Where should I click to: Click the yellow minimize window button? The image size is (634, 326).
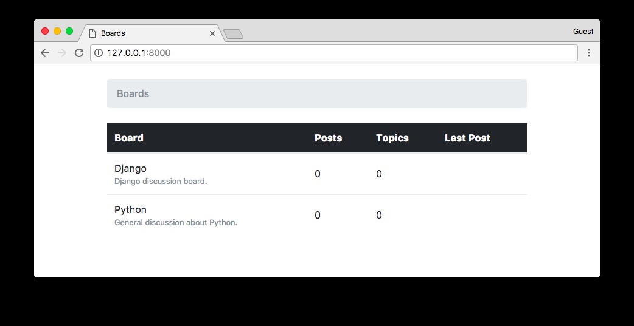[57, 31]
